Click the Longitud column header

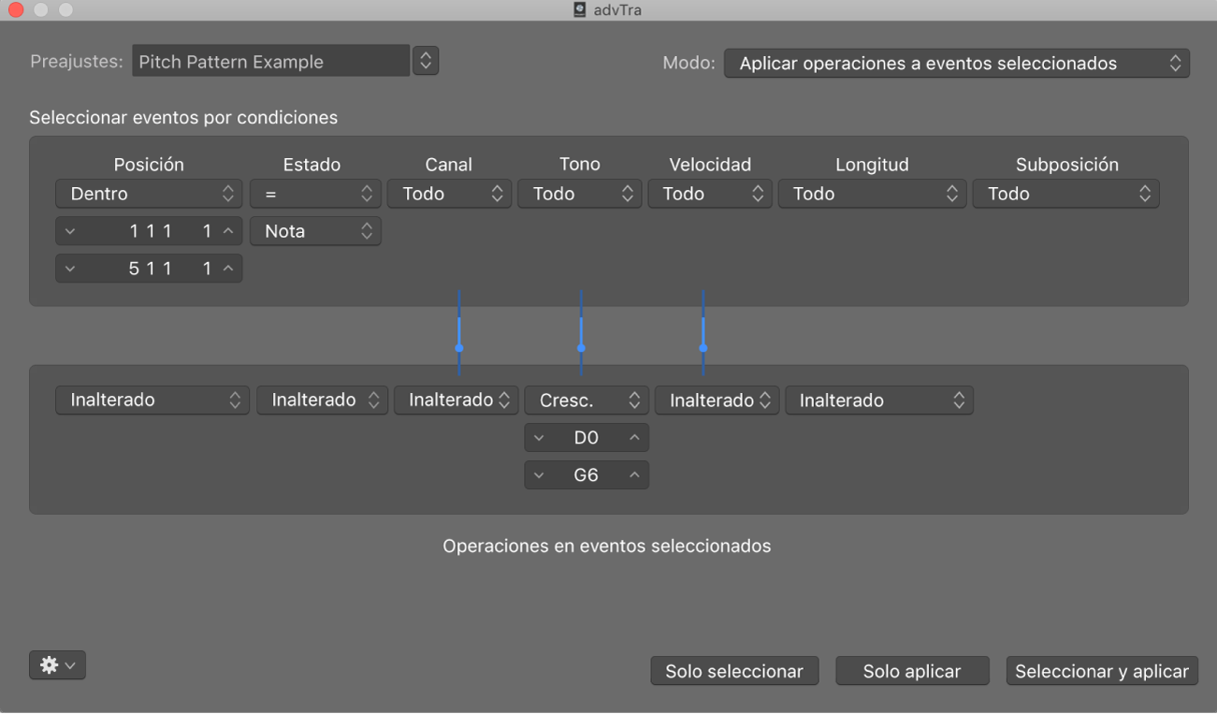pyautogui.click(x=872, y=164)
